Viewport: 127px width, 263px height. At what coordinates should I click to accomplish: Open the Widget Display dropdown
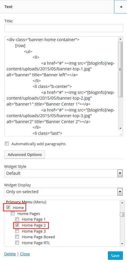click(63, 191)
